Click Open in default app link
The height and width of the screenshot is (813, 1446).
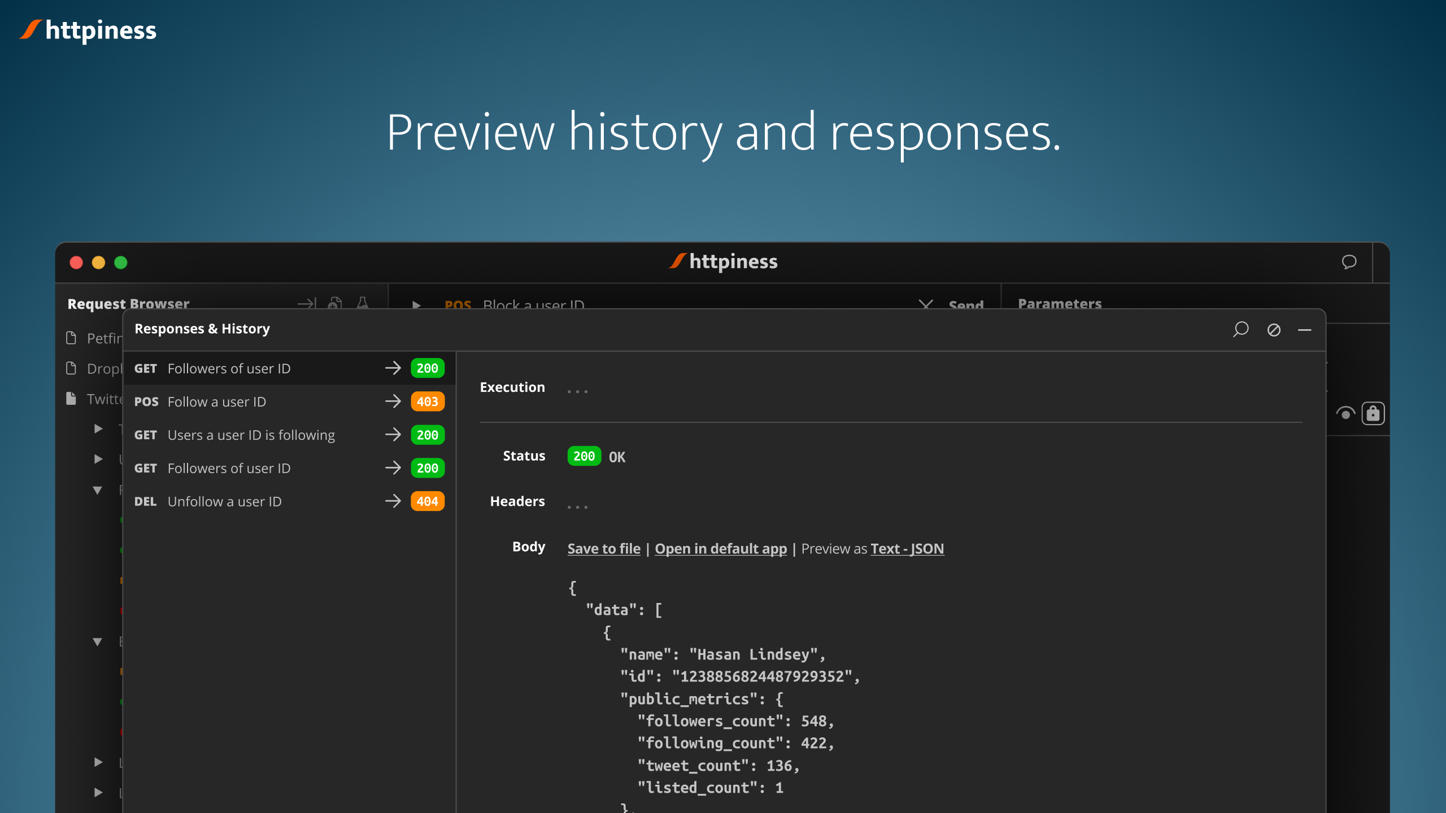(720, 549)
